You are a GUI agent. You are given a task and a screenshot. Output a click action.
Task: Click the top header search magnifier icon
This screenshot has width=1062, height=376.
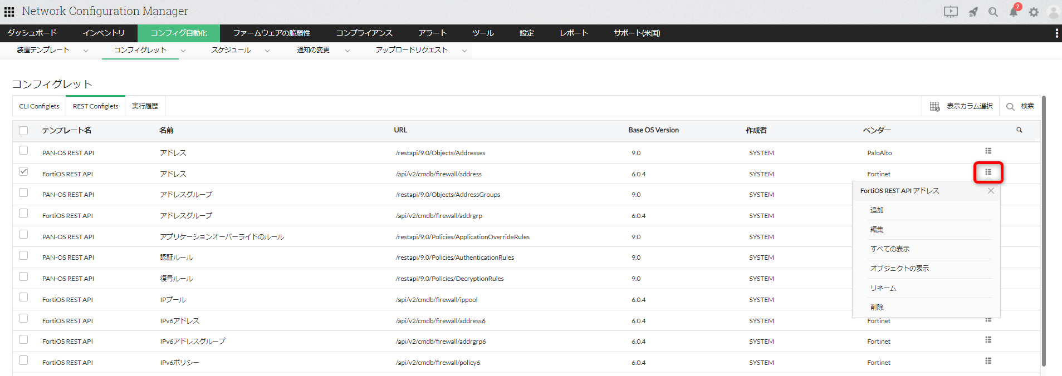pyautogui.click(x=993, y=12)
